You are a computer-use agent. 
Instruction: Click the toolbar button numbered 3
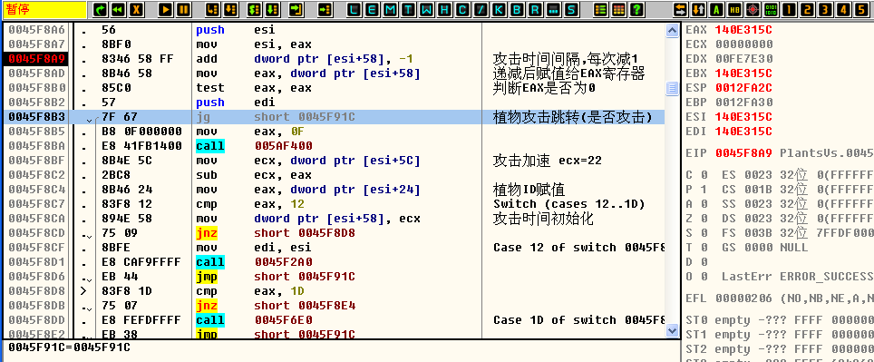pyautogui.click(x=826, y=9)
